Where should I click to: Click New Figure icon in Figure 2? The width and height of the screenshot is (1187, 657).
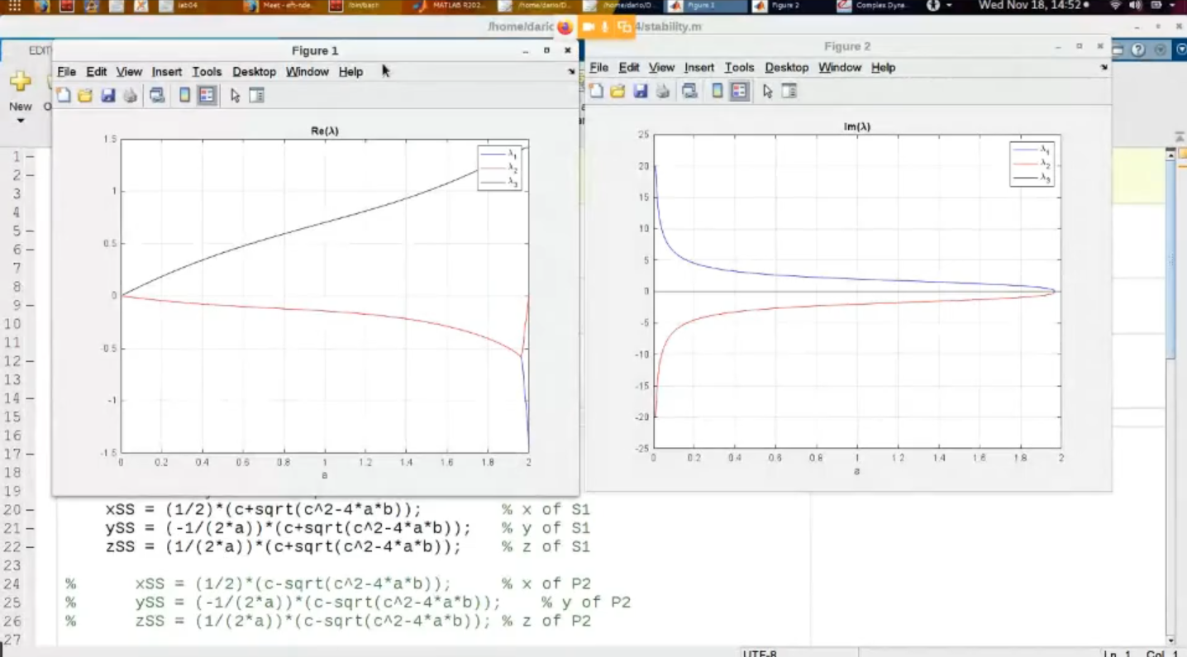pyautogui.click(x=596, y=92)
